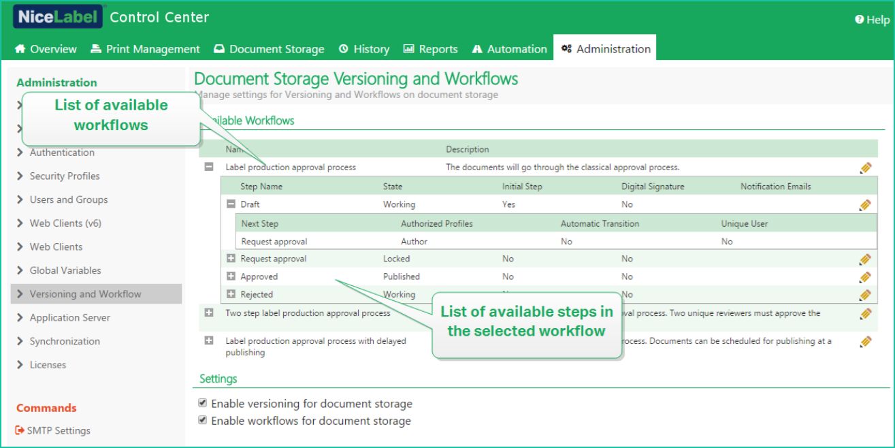Expand the Request approval step
The width and height of the screenshot is (895, 448).
tap(231, 259)
